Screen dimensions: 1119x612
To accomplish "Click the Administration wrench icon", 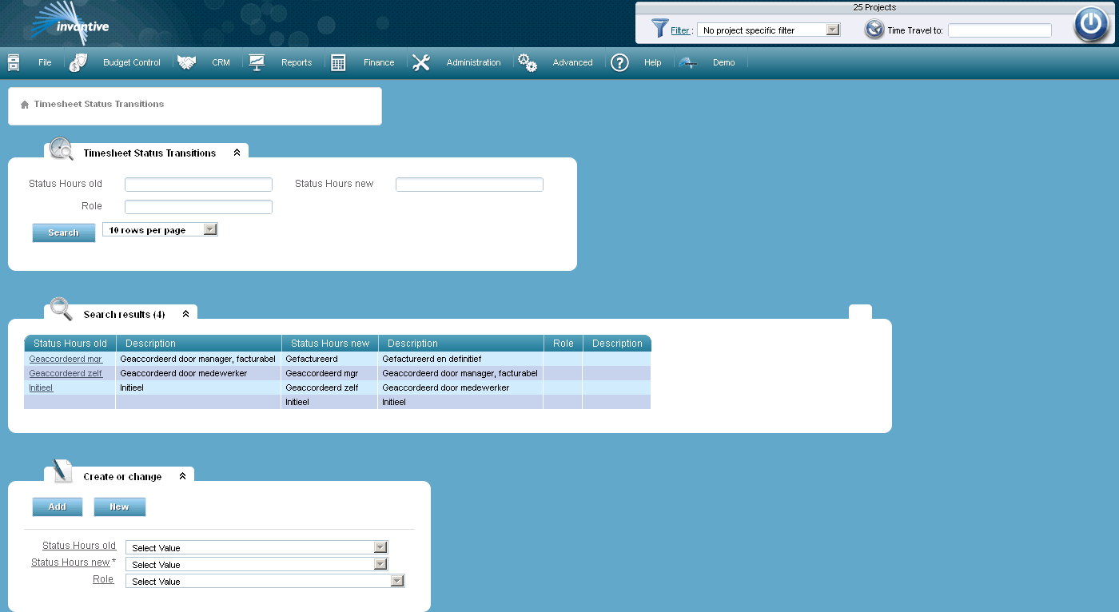I will coord(421,62).
